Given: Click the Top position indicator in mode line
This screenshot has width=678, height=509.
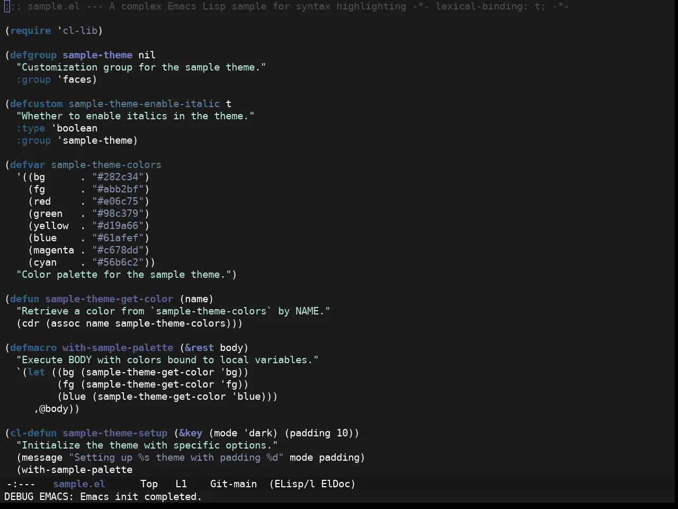Looking at the screenshot, I should [x=149, y=484].
